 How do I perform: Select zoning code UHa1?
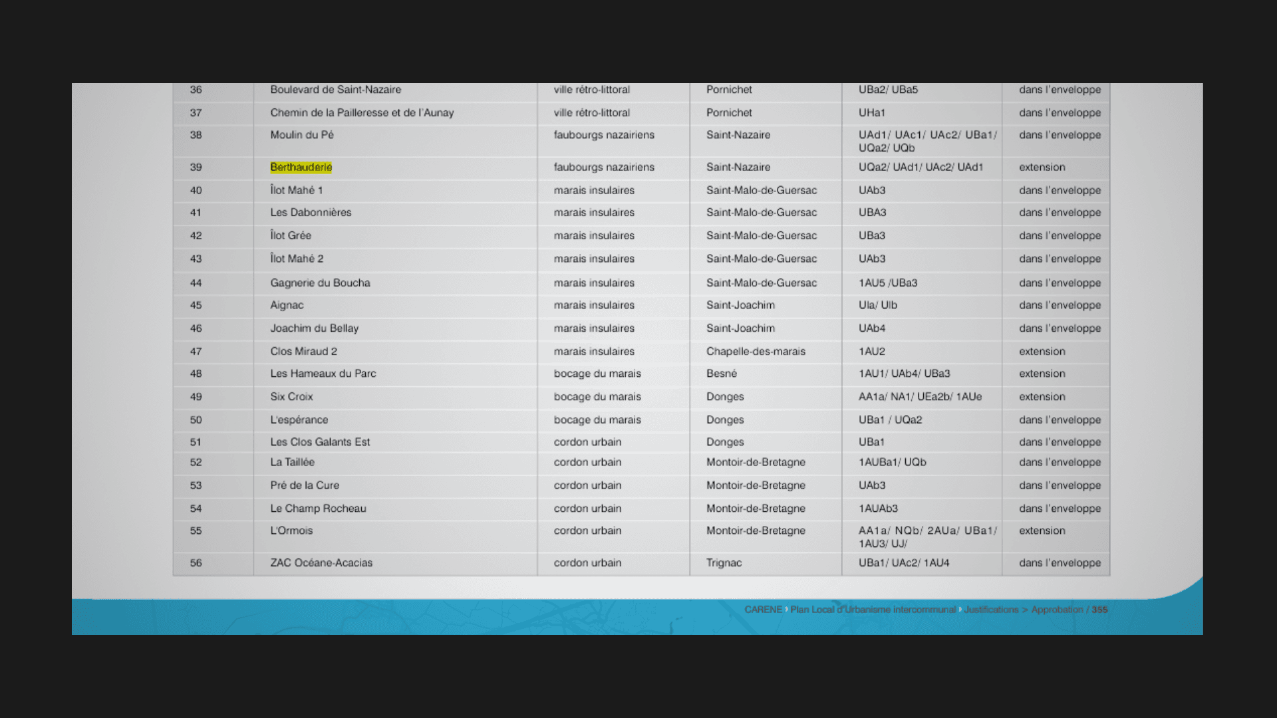tap(871, 113)
